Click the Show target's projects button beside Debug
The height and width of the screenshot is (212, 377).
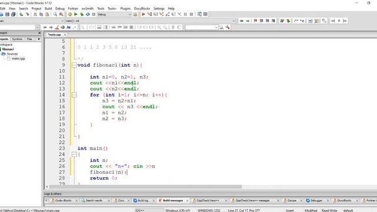point(135,14)
